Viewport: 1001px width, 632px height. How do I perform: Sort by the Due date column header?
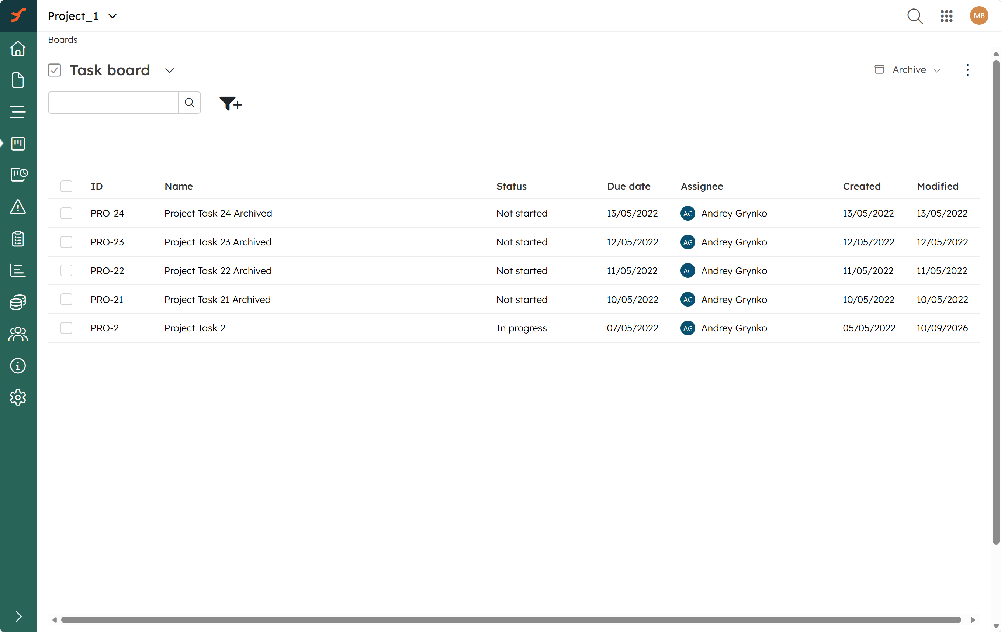click(x=628, y=186)
